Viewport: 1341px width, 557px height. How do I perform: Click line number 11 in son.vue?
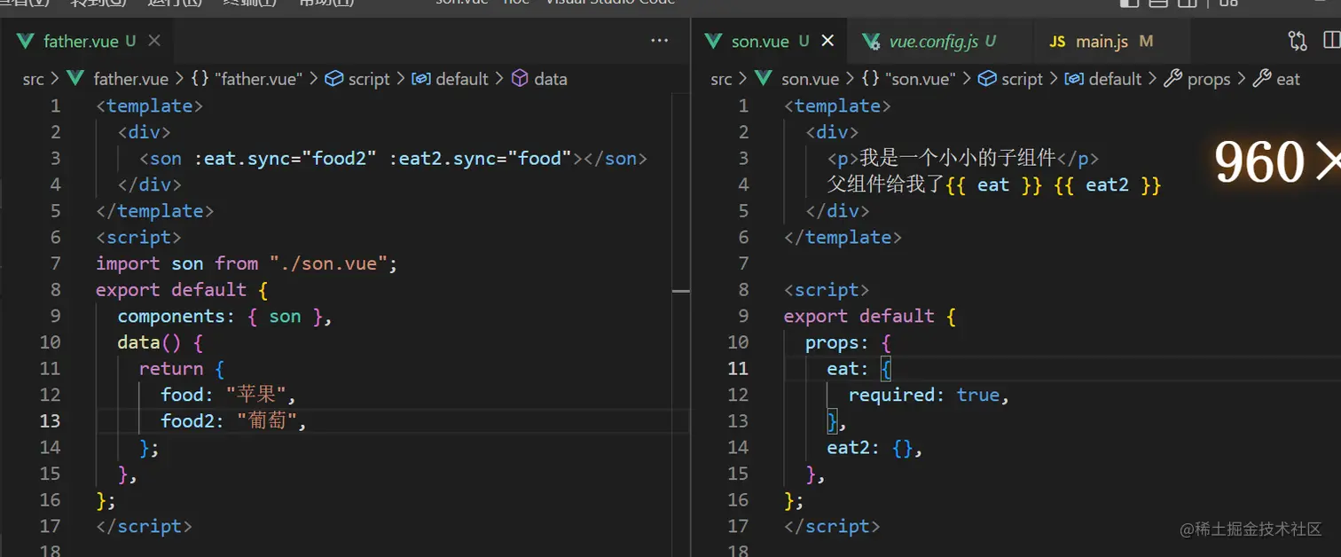(738, 368)
